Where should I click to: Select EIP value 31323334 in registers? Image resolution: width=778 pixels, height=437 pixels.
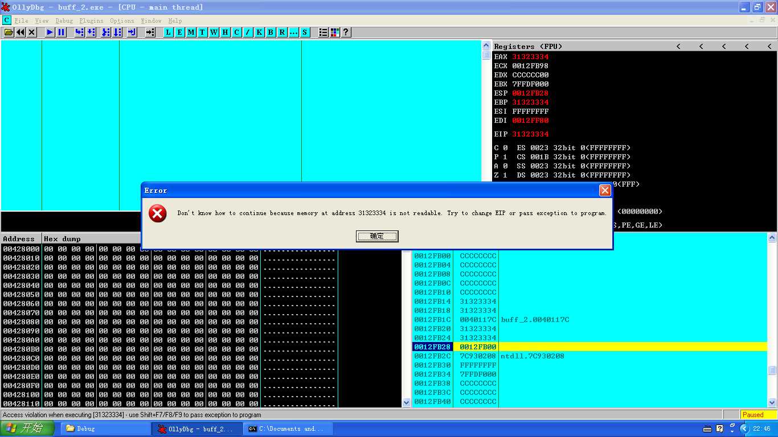[530, 134]
